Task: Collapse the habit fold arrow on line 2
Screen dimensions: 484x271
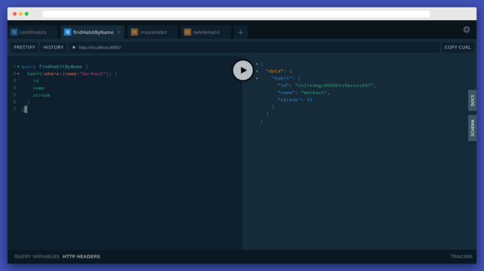Action: click(18, 74)
